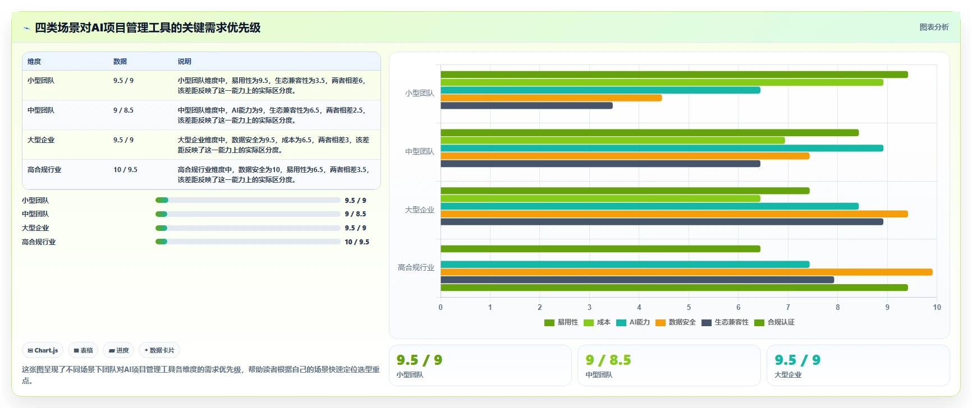The height and width of the screenshot is (408, 972).
Task: Click the dark gray 生态兼容性 bar for 高合规行业
Action: point(637,280)
